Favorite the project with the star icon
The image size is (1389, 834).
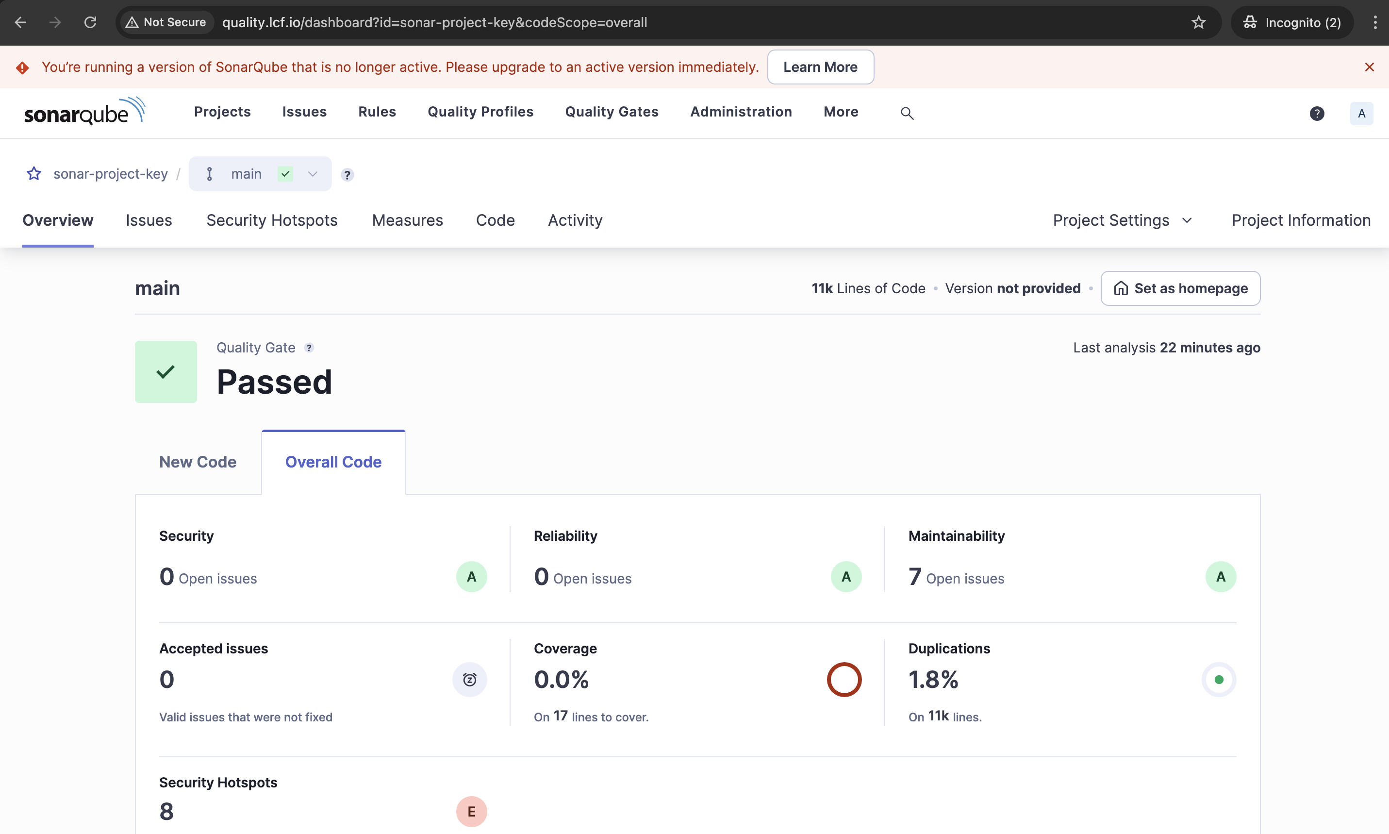[x=33, y=174]
